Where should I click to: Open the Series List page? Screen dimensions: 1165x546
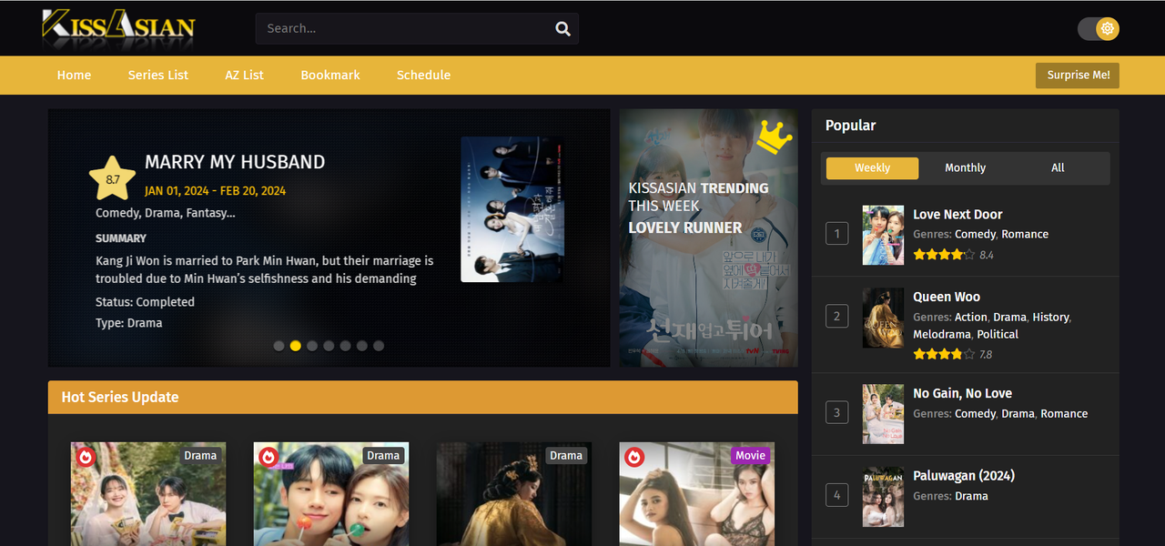pos(158,75)
